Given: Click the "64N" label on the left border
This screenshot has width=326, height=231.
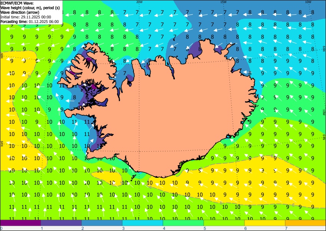Looking at the screenshot, I should point(2,144).
